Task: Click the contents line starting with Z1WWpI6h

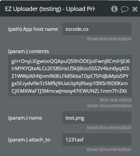Action: (x=70, y=76)
